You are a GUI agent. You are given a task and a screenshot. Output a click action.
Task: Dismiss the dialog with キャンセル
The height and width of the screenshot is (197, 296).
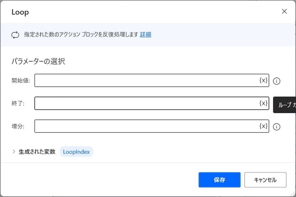coord(265,180)
